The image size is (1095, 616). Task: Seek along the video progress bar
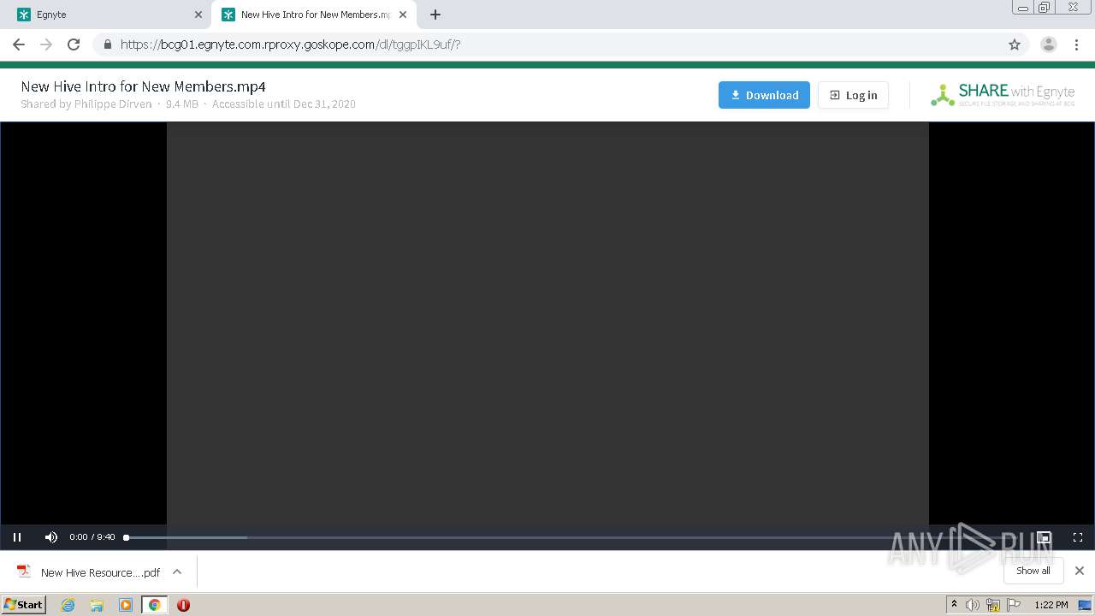(x=573, y=537)
